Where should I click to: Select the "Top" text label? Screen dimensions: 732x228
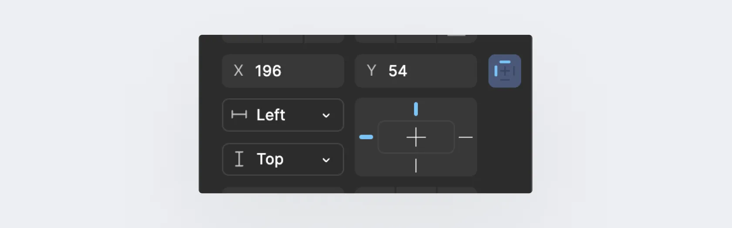270,159
